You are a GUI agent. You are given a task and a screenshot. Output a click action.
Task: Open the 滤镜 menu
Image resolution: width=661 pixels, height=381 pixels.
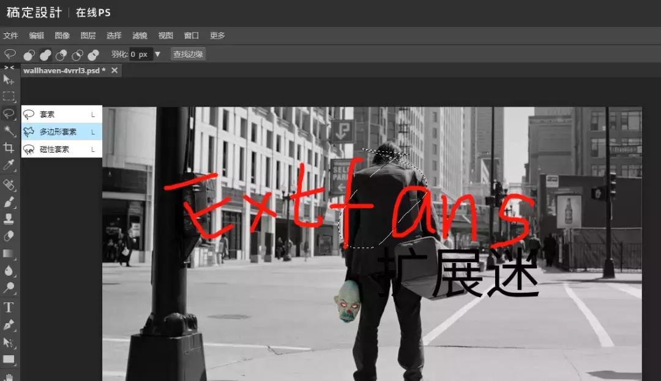(139, 35)
